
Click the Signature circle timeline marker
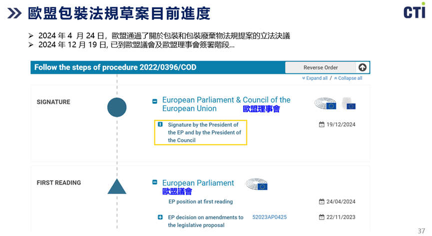[117, 107]
